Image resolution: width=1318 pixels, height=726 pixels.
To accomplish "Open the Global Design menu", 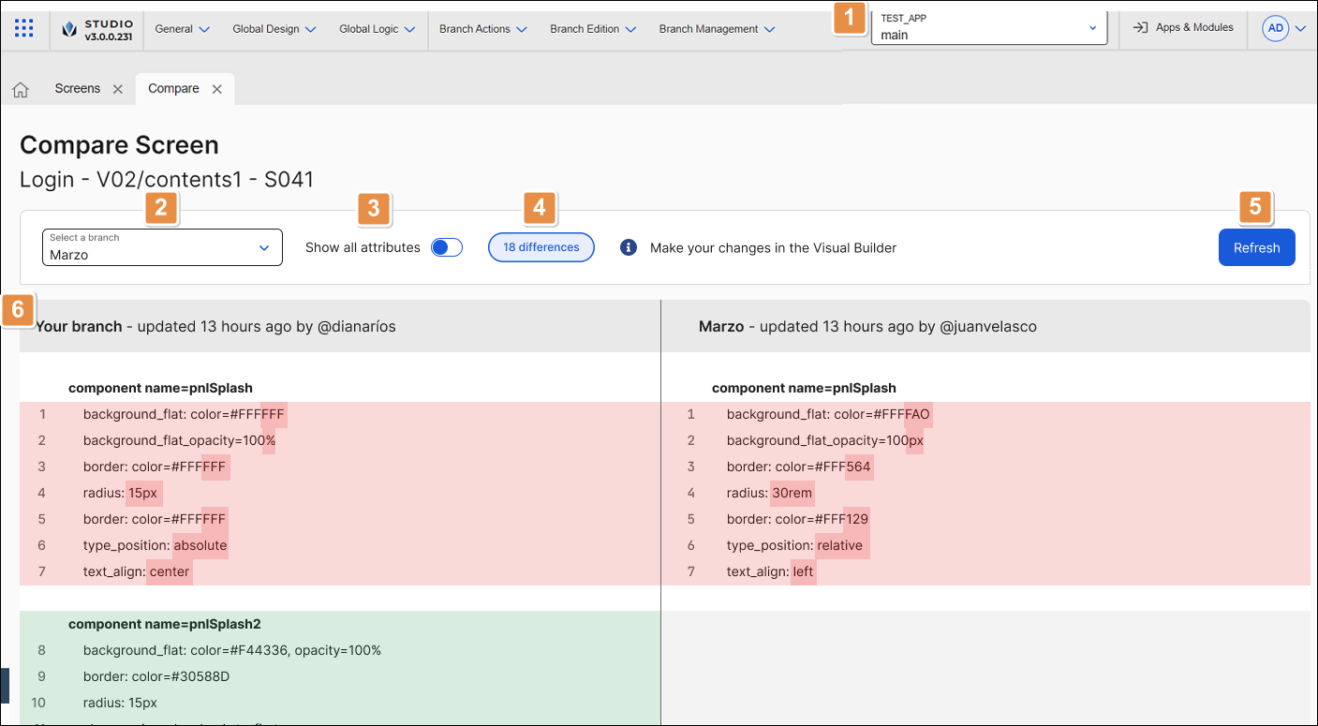I will point(274,29).
